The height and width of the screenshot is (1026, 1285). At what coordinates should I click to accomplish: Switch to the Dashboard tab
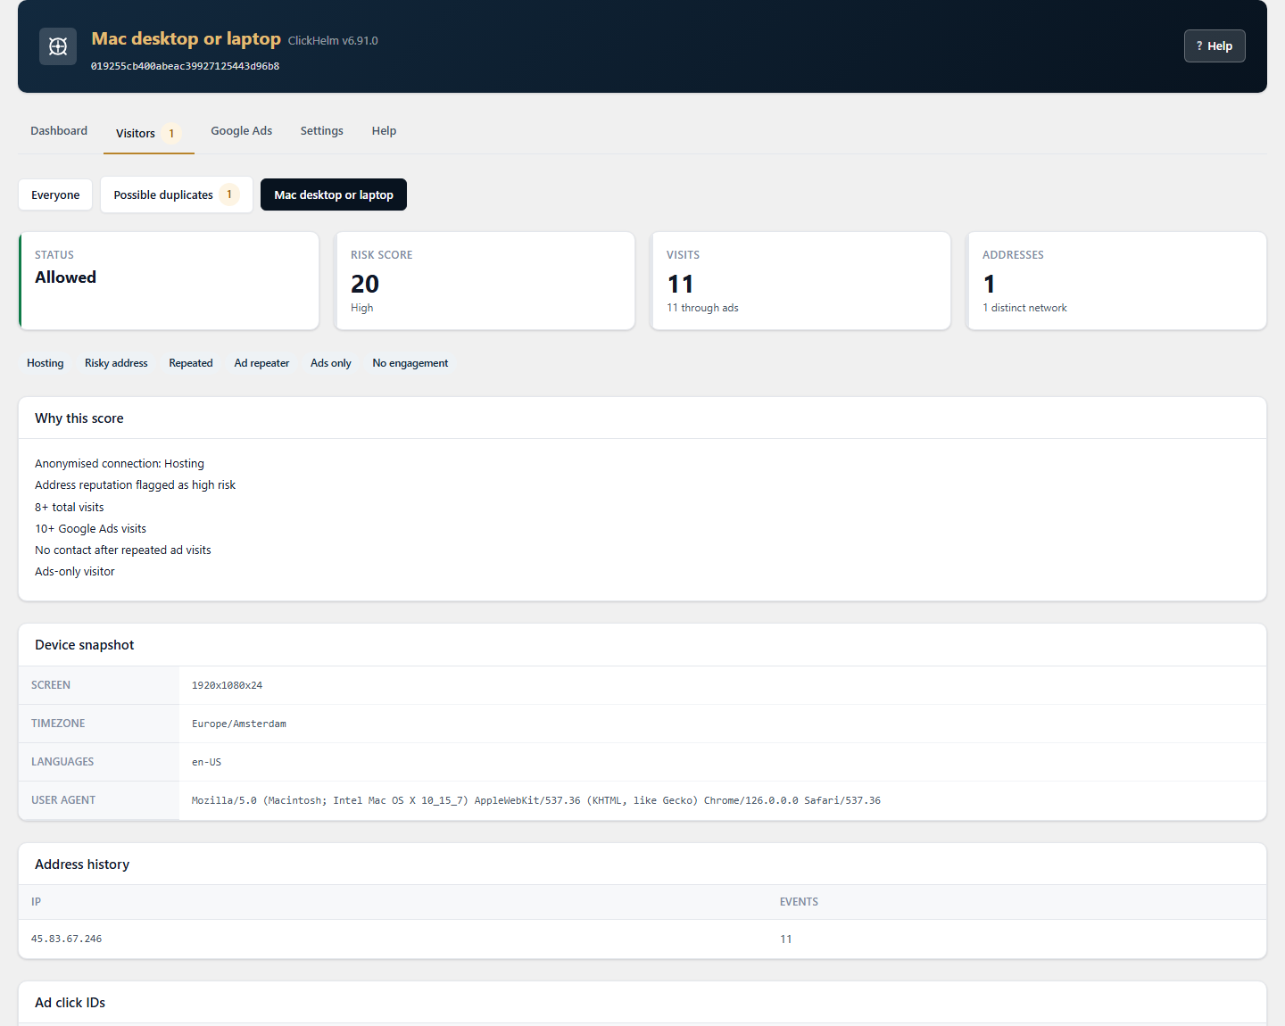click(59, 131)
